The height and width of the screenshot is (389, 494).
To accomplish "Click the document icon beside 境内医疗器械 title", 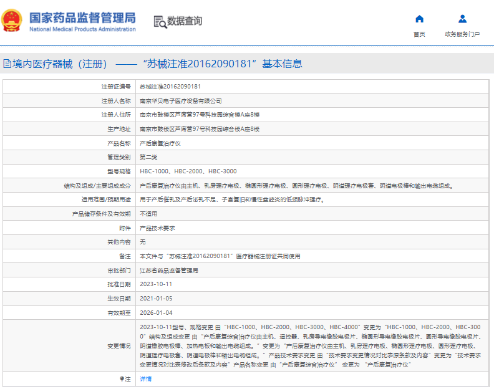I will coord(7,64).
